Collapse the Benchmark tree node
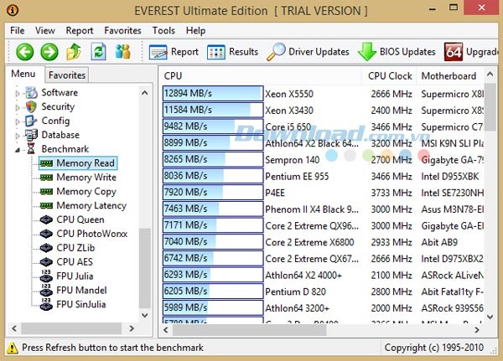Viewport: 503px width, 361px height. 17,149
